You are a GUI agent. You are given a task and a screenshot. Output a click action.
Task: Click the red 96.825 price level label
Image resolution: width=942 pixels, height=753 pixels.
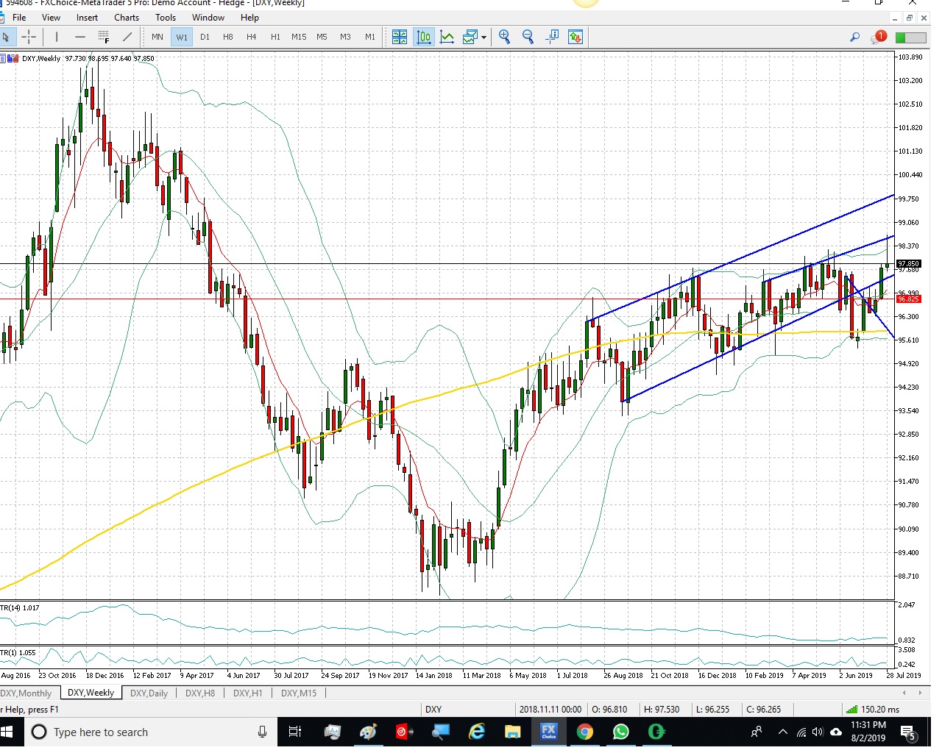(908, 299)
